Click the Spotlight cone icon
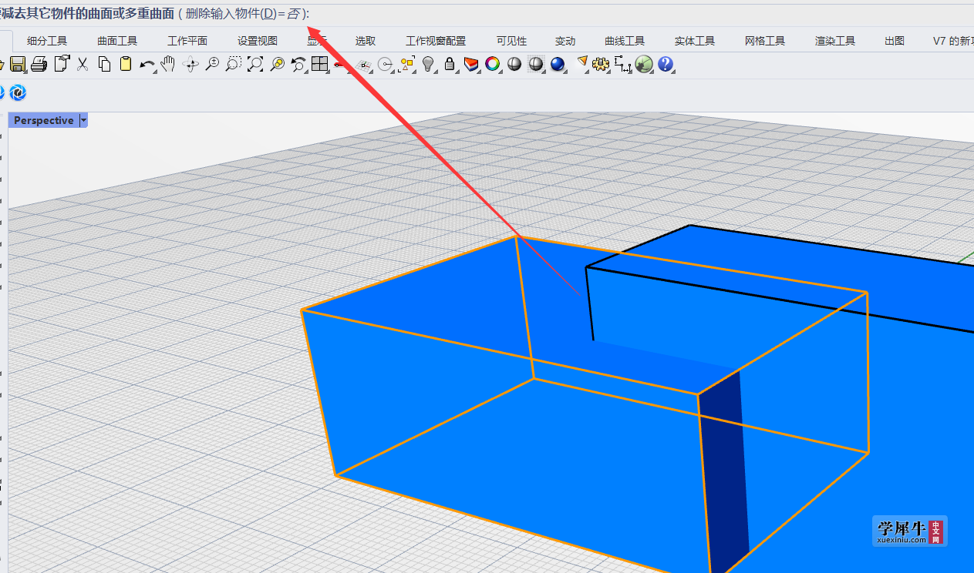The height and width of the screenshot is (573, 974). tap(582, 63)
